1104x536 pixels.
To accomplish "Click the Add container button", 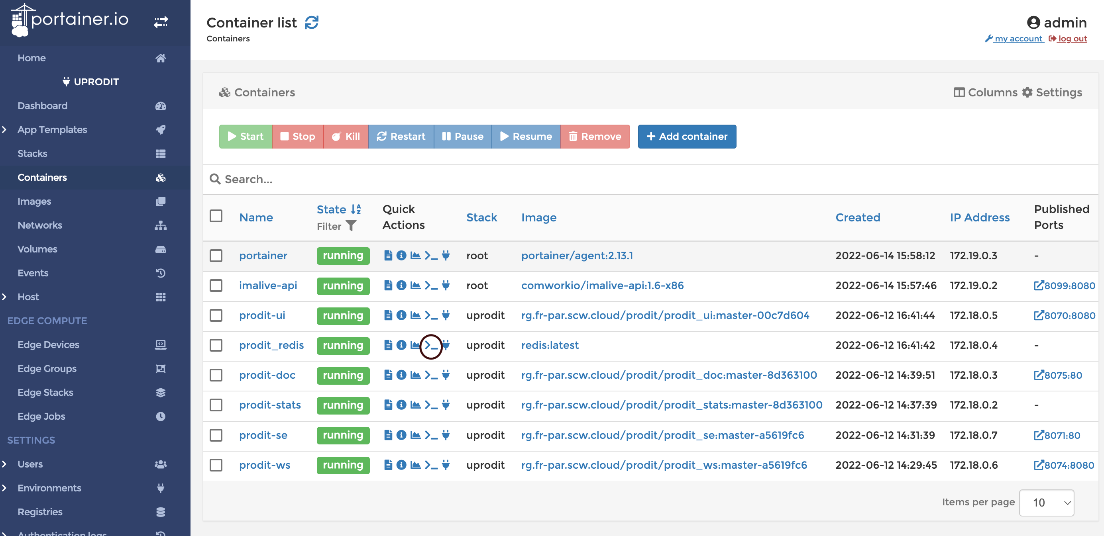I will pos(687,137).
